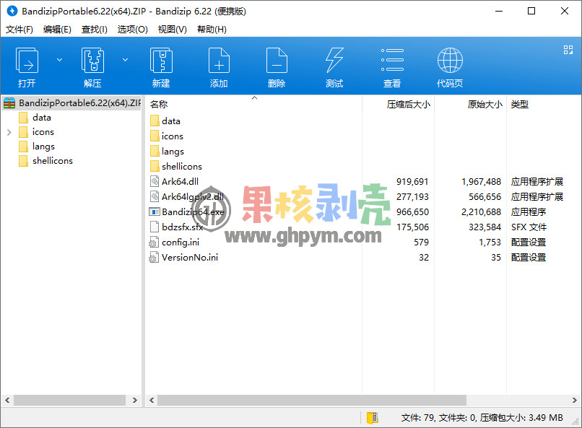The image size is (582, 428).
Task: Open the Help (帮助) menu
Action: (212, 30)
